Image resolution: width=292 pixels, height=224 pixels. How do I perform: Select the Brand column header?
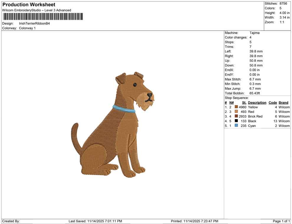283,102
